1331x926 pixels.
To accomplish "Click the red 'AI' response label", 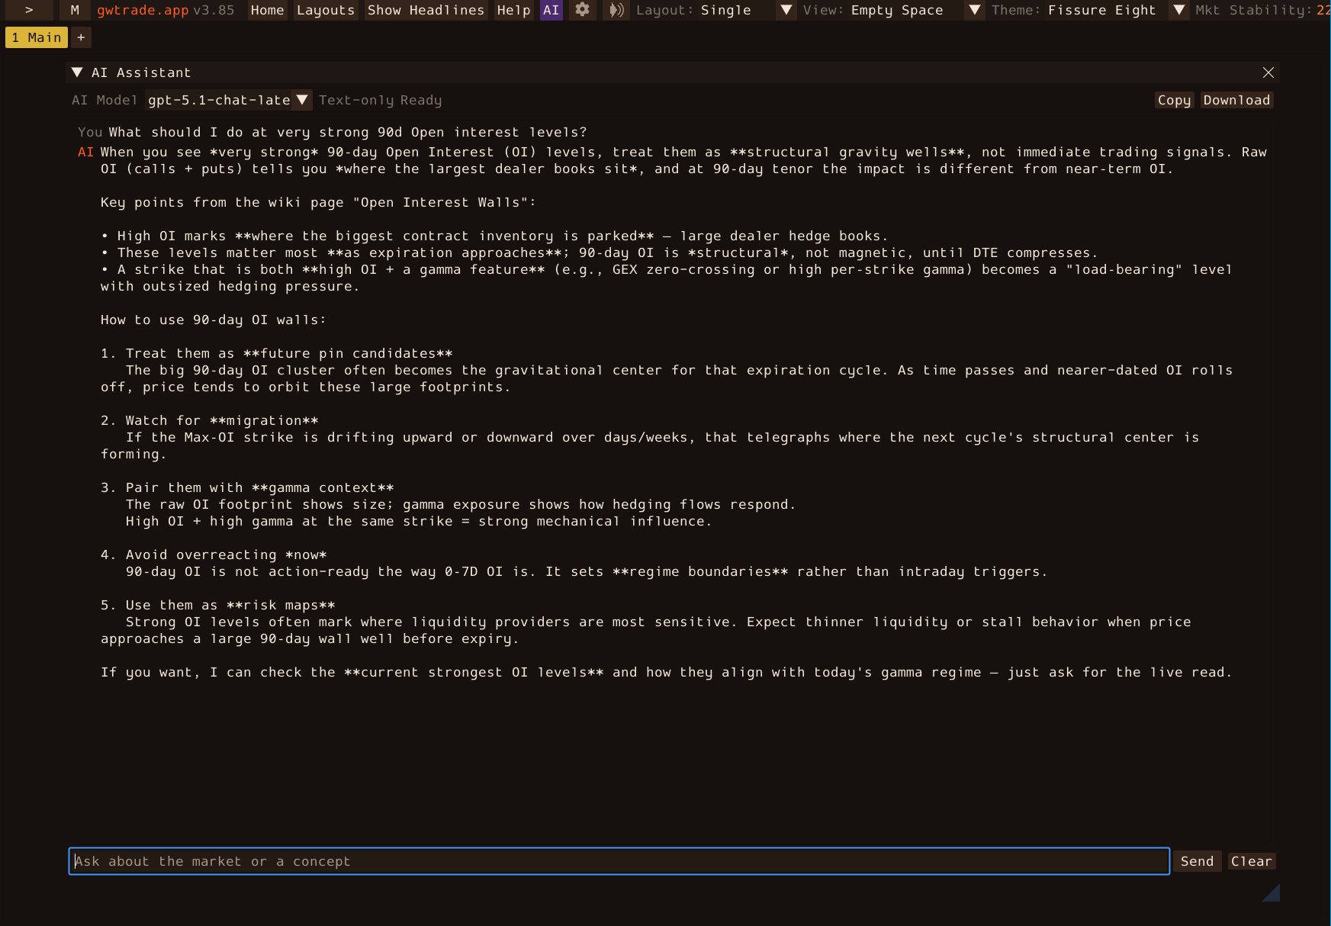I will (x=85, y=152).
